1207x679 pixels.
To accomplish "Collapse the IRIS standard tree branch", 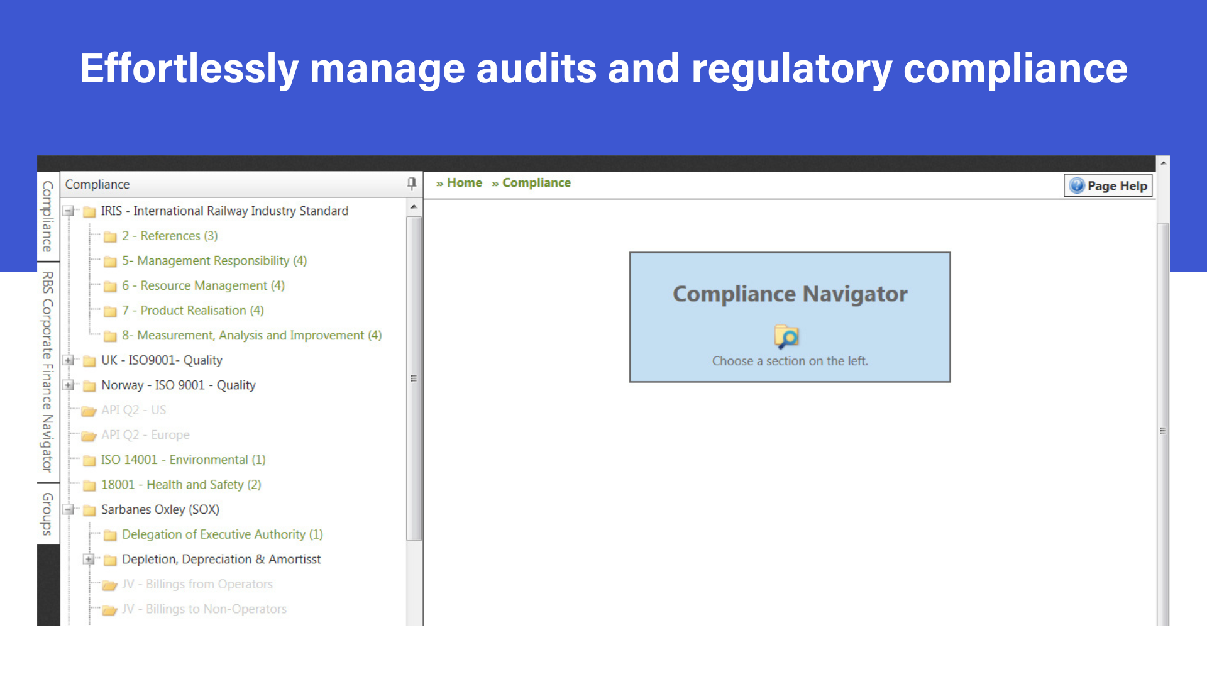I will point(68,211).
